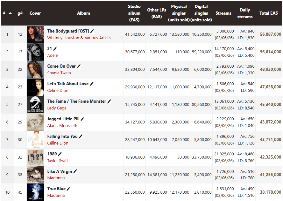This screenshot has width=283, height=201.
Task: Open the Lady Gaga artist link
Action: point(57,108)
